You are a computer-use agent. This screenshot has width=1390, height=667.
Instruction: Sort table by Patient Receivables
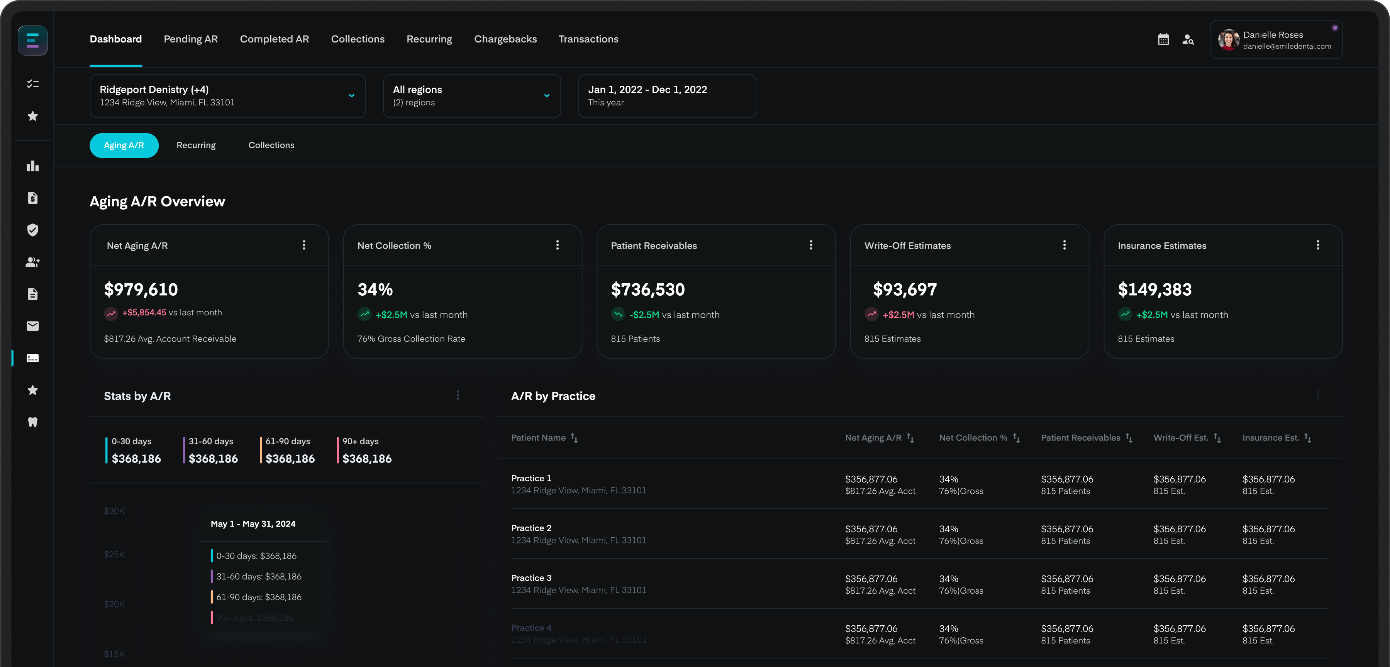click(1129, 438)
